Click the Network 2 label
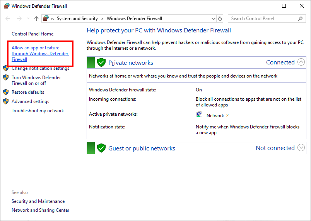 coord(217,116)
